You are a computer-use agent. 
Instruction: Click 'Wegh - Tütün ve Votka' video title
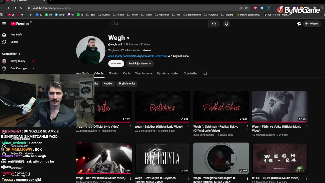[x=277, y=129]
